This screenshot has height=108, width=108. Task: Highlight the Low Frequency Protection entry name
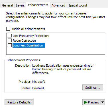[x=31, y=36]
